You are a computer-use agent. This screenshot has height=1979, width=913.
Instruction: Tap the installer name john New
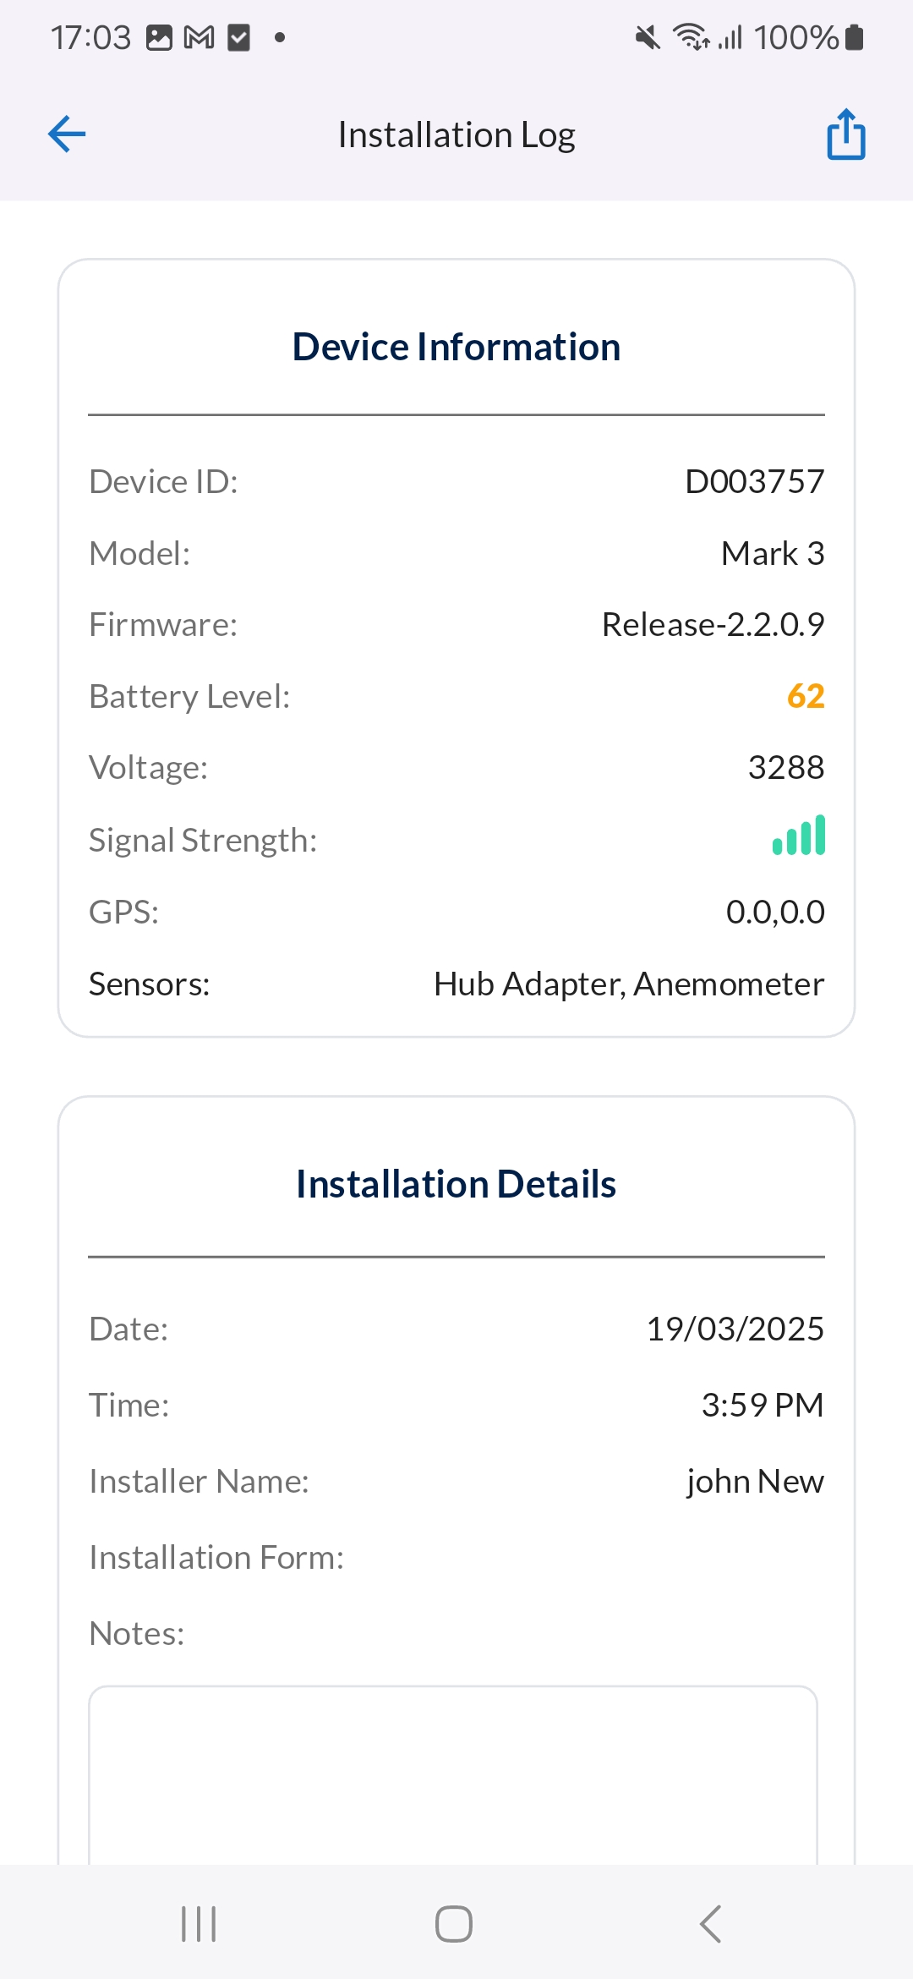(755, 1482)
